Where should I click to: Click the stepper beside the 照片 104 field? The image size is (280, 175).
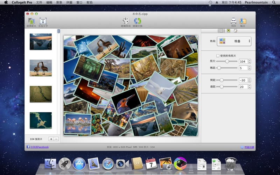point(250,62)
